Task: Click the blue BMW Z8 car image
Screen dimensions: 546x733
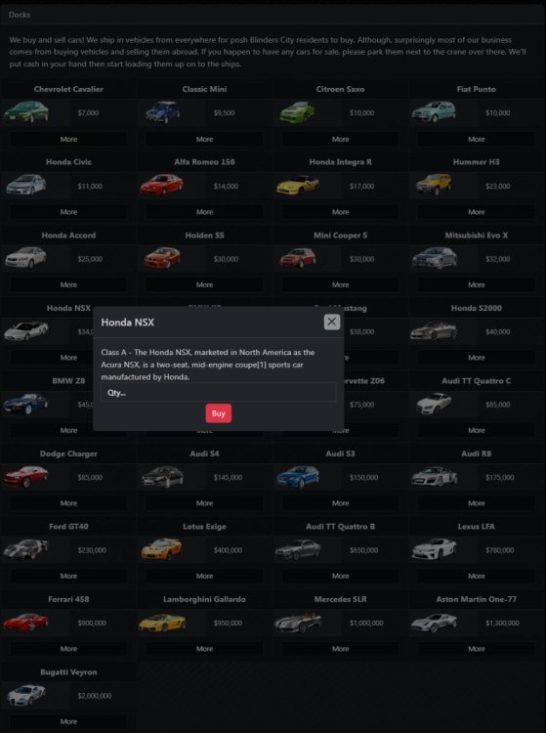Action: (25, 404)
